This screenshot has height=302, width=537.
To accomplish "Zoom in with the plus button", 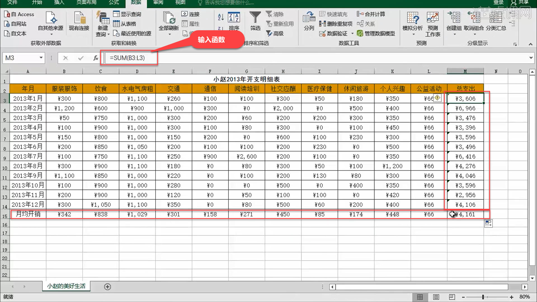I will click(512, 297).
